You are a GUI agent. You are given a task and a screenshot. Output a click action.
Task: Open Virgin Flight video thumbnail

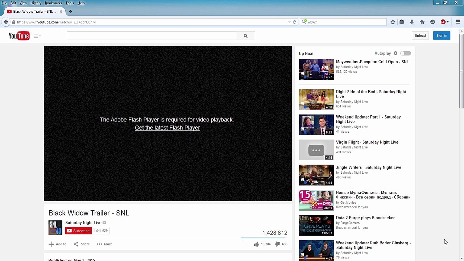pyautogui.click(x=316, y=150)
